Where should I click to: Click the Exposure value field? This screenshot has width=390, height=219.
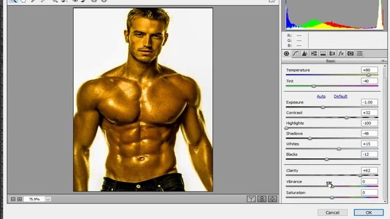[369, 102]
